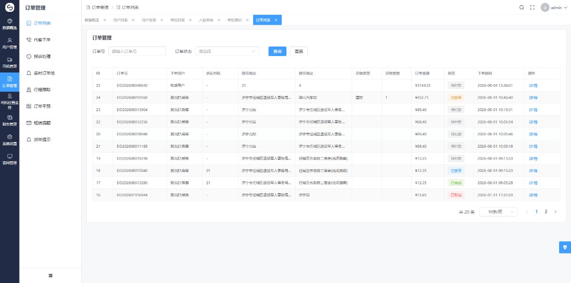Click the admin avatar icon
Viewport: 571px width, 283px height.
[x=545, y=8]
